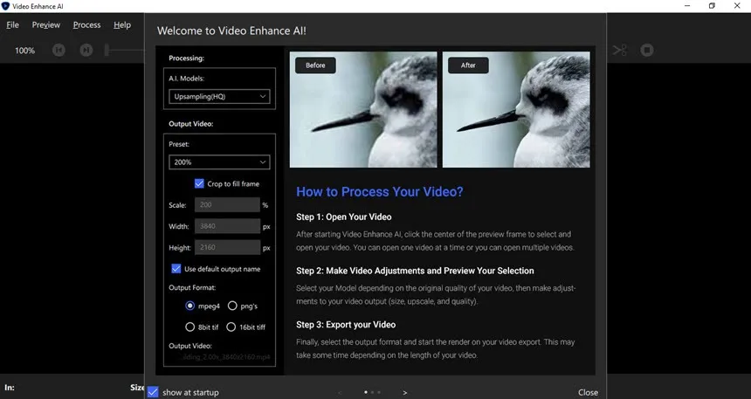The height and width of the screenshot is (399, 751).
Task: Open the Preview menu
Action: [46, 25]
